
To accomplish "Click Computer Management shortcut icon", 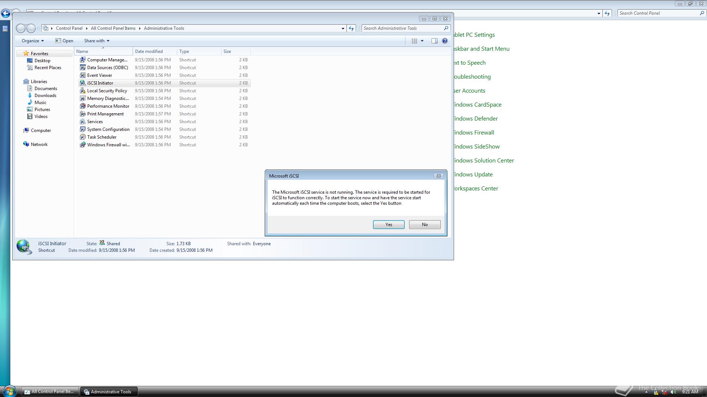I will click(83, 60).
